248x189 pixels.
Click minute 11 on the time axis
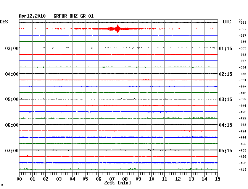[164, 179]
